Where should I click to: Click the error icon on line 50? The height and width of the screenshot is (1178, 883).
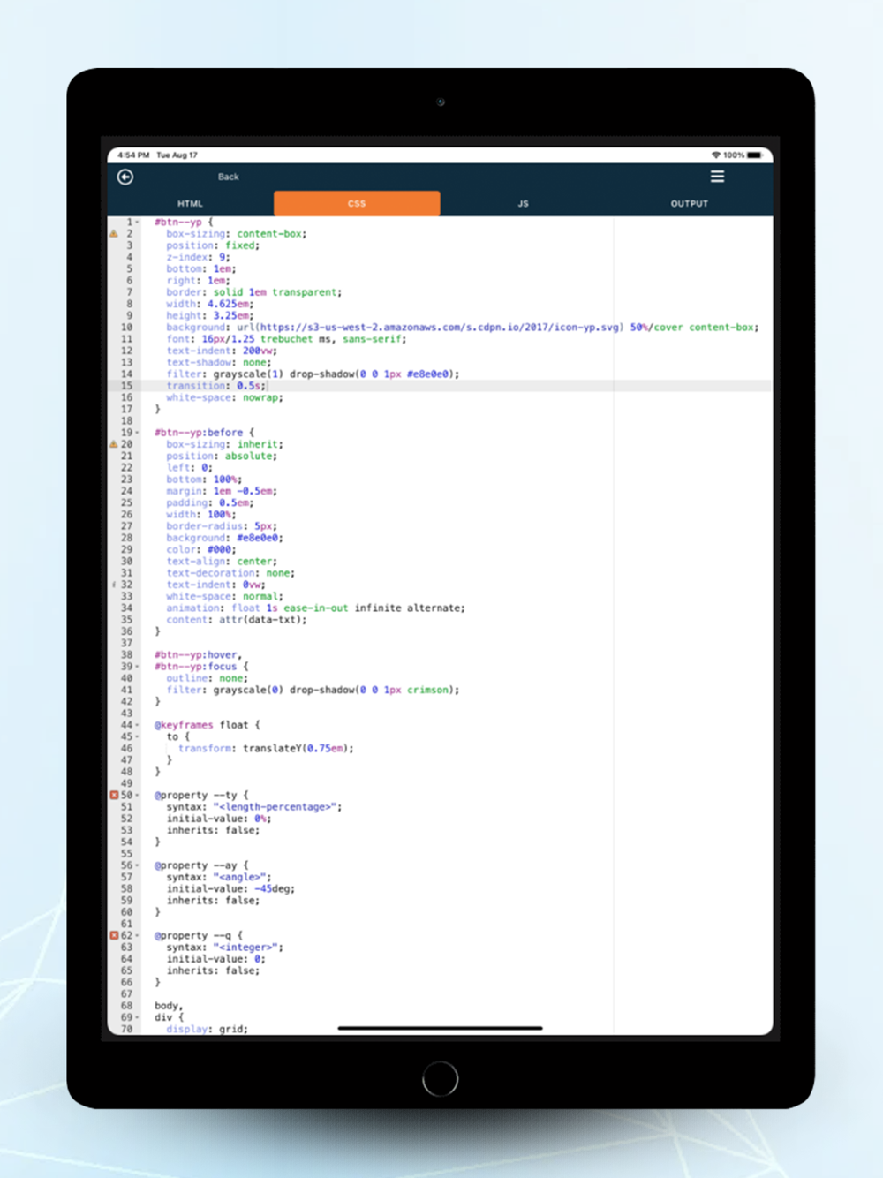point(114,796)
